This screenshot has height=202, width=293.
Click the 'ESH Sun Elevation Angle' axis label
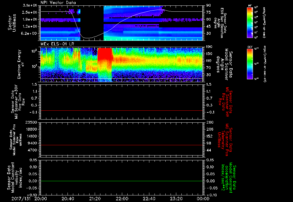click(221, 23)
